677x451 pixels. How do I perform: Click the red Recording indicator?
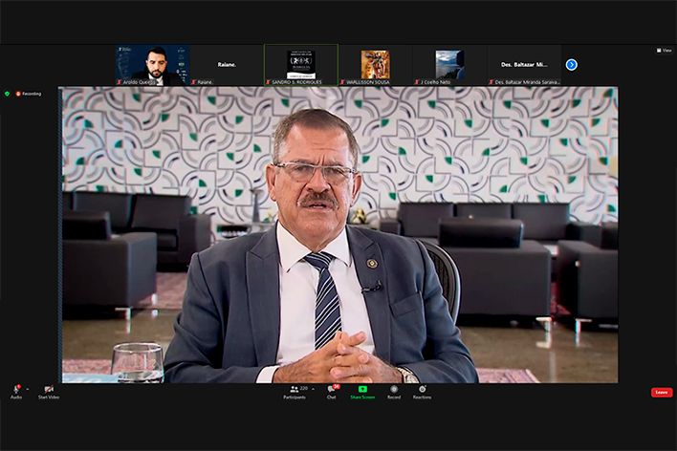(29, 94)
